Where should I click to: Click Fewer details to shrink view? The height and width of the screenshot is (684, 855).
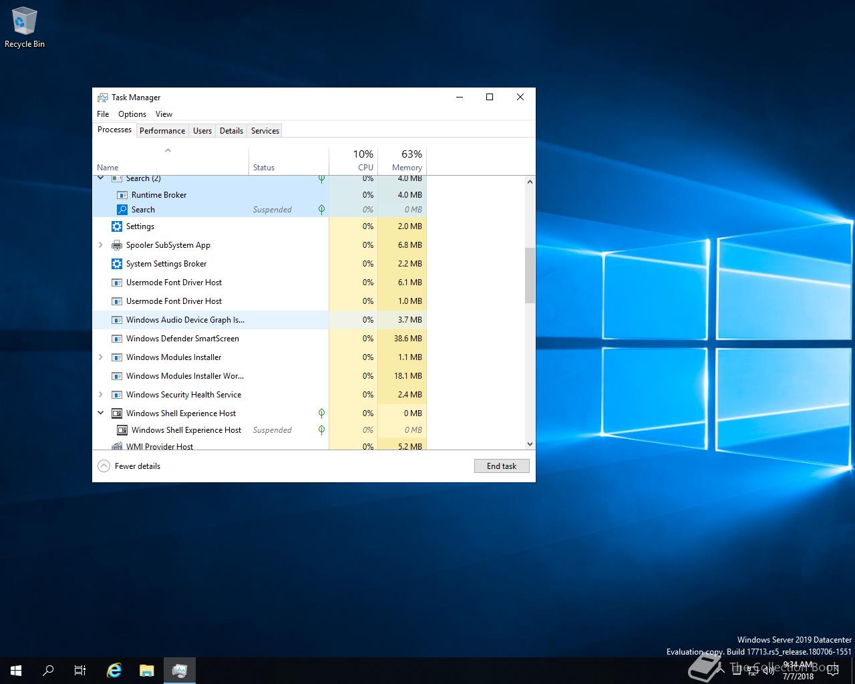coord(129,466)
